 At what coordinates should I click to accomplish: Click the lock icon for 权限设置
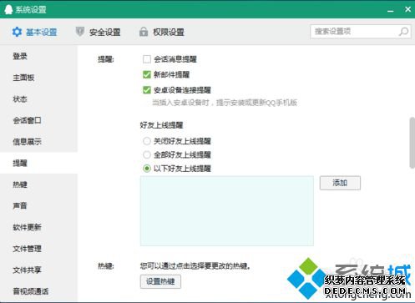coord(144,32)
